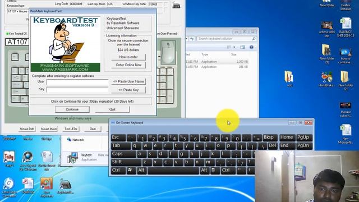The width and height of the screenshot is (359, 202).
Task: Click the refresh arrow button in Explorer address bar
Action: 192,39
